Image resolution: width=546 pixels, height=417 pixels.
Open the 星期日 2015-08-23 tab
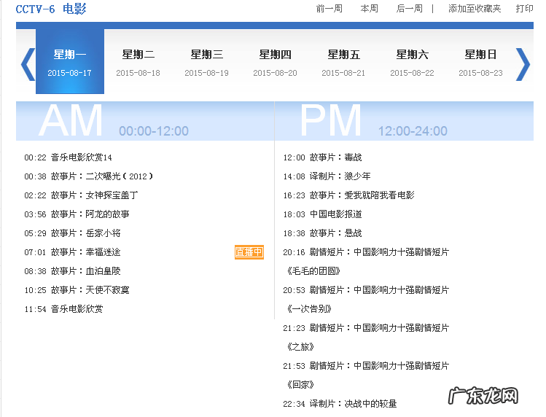(480, 63)
